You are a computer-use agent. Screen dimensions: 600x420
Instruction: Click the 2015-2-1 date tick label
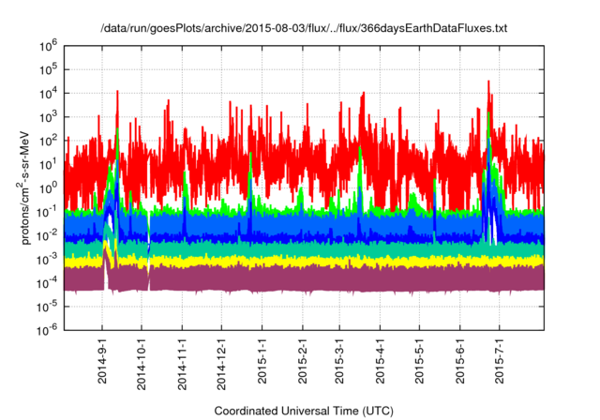(x=303, y=361)
